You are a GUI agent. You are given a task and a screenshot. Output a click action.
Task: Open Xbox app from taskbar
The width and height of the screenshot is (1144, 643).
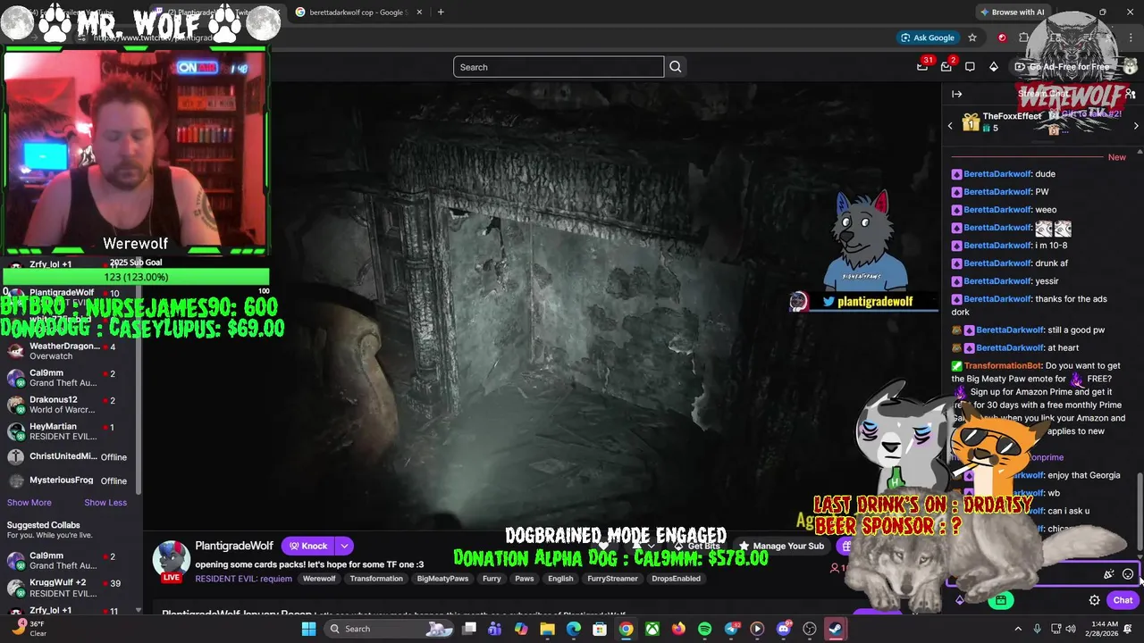click(x=652, y=629)
